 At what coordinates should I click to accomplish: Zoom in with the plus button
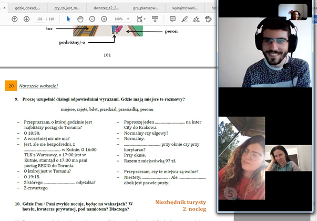pos(104,19)
